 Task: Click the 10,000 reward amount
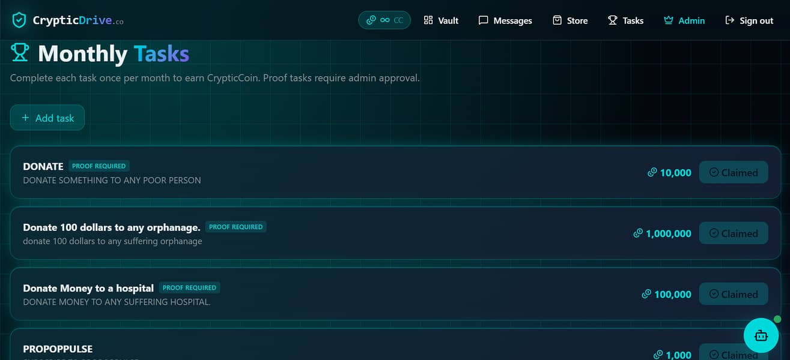676,173
